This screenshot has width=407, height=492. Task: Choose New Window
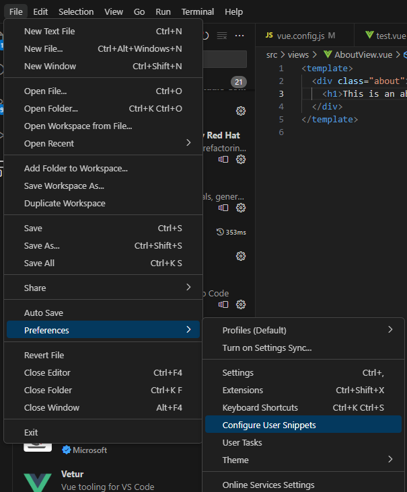click(103, 67)
